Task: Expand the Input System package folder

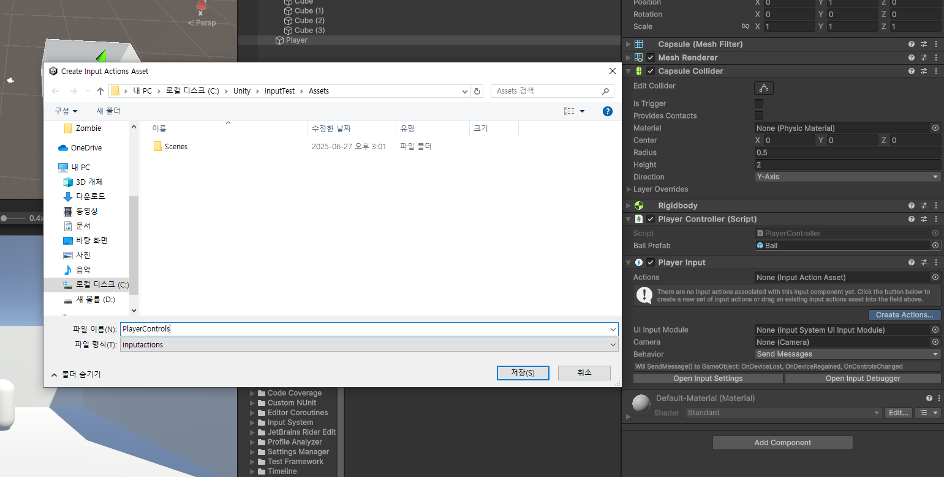Action: pyautogui.click(x=252, y=423)
